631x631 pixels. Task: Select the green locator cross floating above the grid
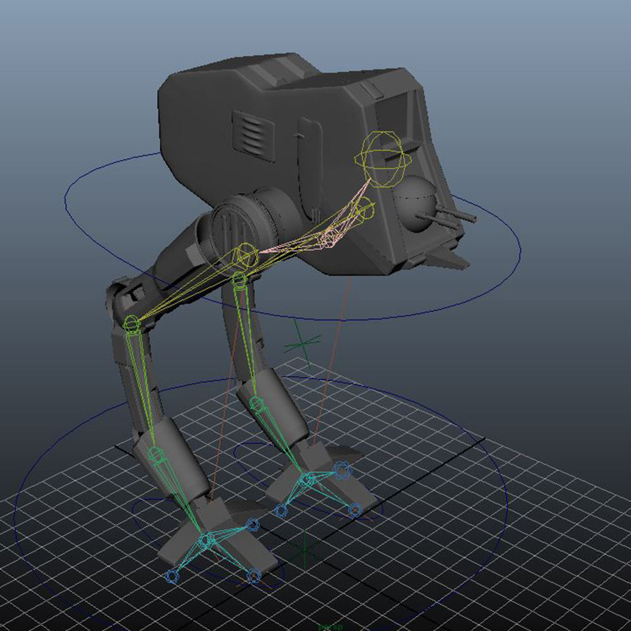pos(301,343)
